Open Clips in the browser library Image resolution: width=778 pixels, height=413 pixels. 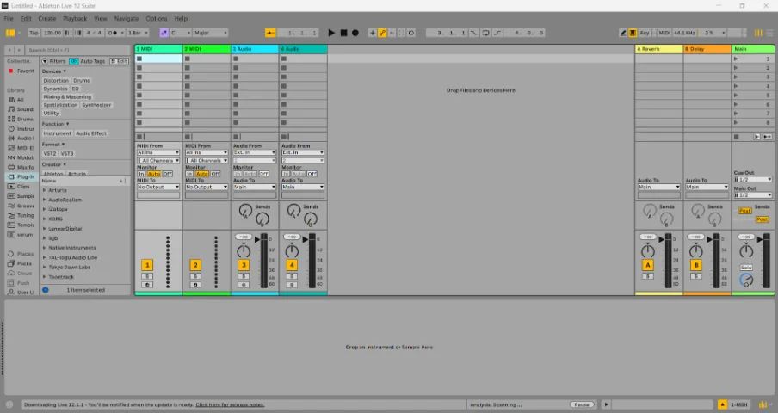22,187
